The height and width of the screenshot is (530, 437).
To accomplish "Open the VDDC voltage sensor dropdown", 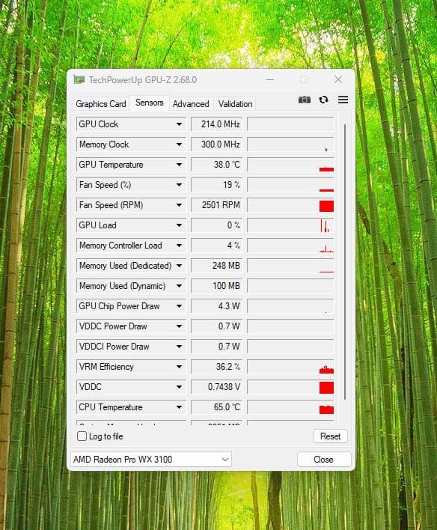I will coord(179,387).
